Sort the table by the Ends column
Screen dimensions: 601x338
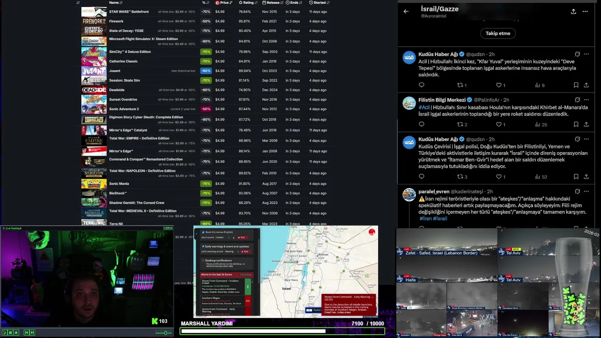(294, 3)
